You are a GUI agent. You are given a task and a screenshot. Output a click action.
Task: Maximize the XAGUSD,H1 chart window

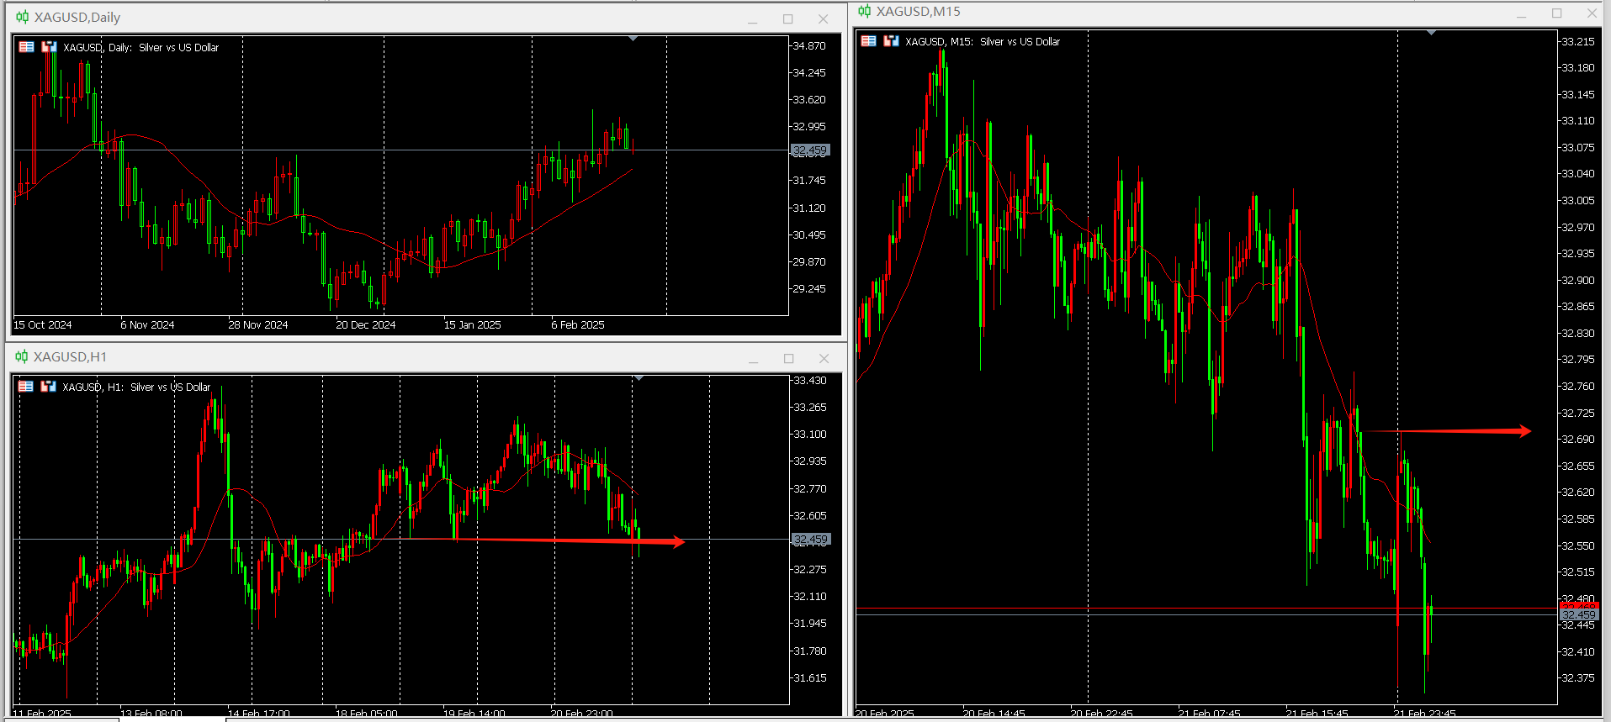click(789, 359)
